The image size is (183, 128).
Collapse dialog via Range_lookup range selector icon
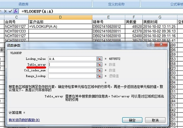click(99, 76)
